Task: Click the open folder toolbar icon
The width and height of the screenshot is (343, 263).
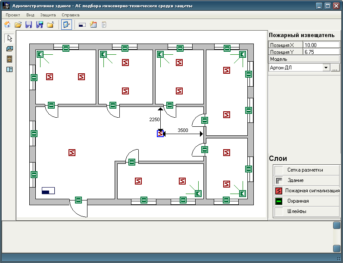Action: tap(18, 25)
